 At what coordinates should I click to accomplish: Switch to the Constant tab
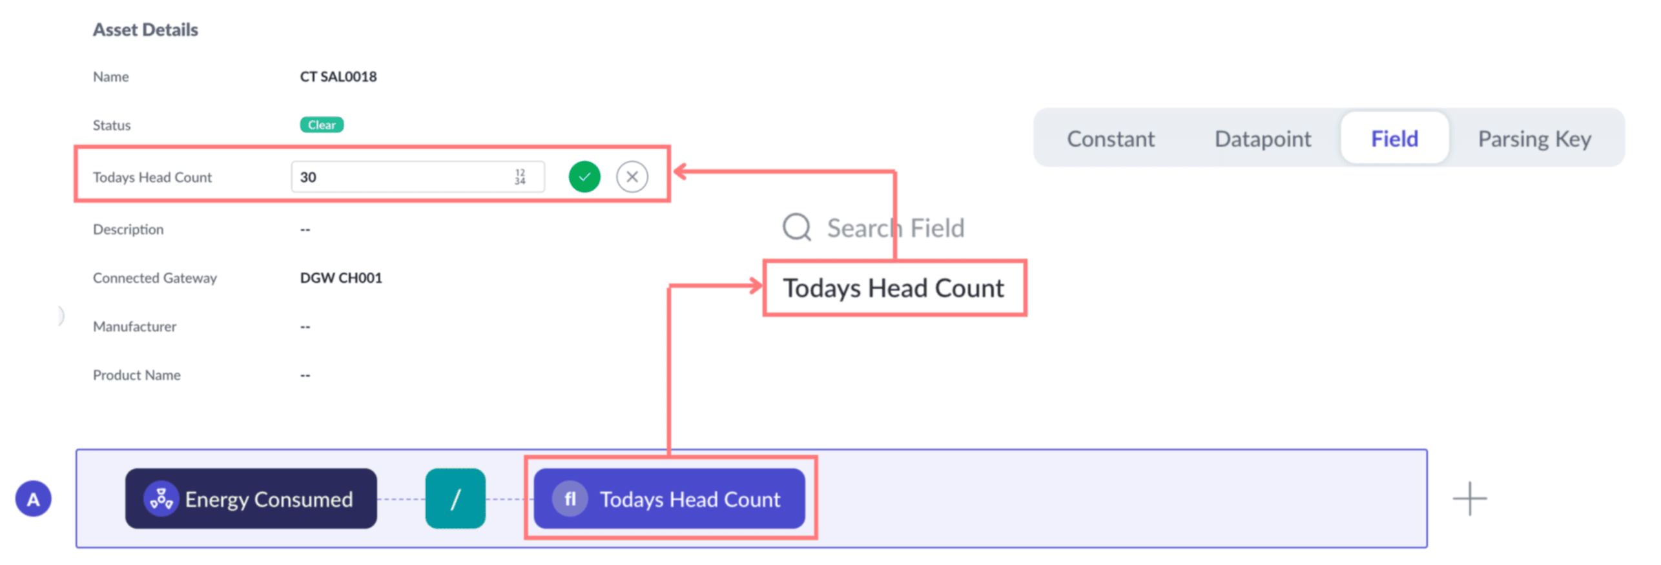pyautogui.click(x=1110, y=138)
